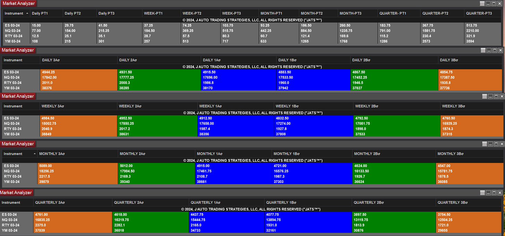
Task: Click the green 4618.00 cell under QUARTERLY 2Aσ
Action: [x=151, y=215]
